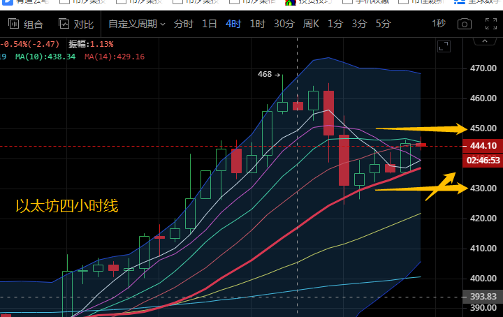The image size is (503, 317).
Task: Select the 4时 timeframe
Action: pyautogui.click(x=233, y=24)
